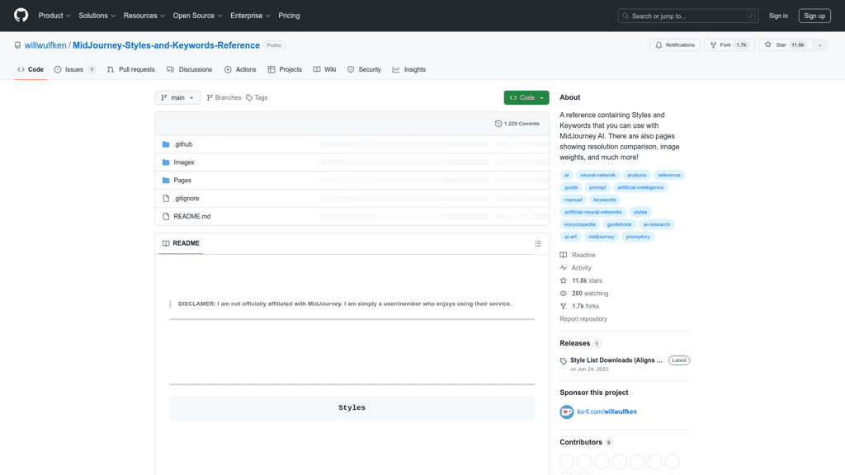The image size is (845, 475).
Task: Click the ko-fi sponsor avatar icon
Action: 567,412
